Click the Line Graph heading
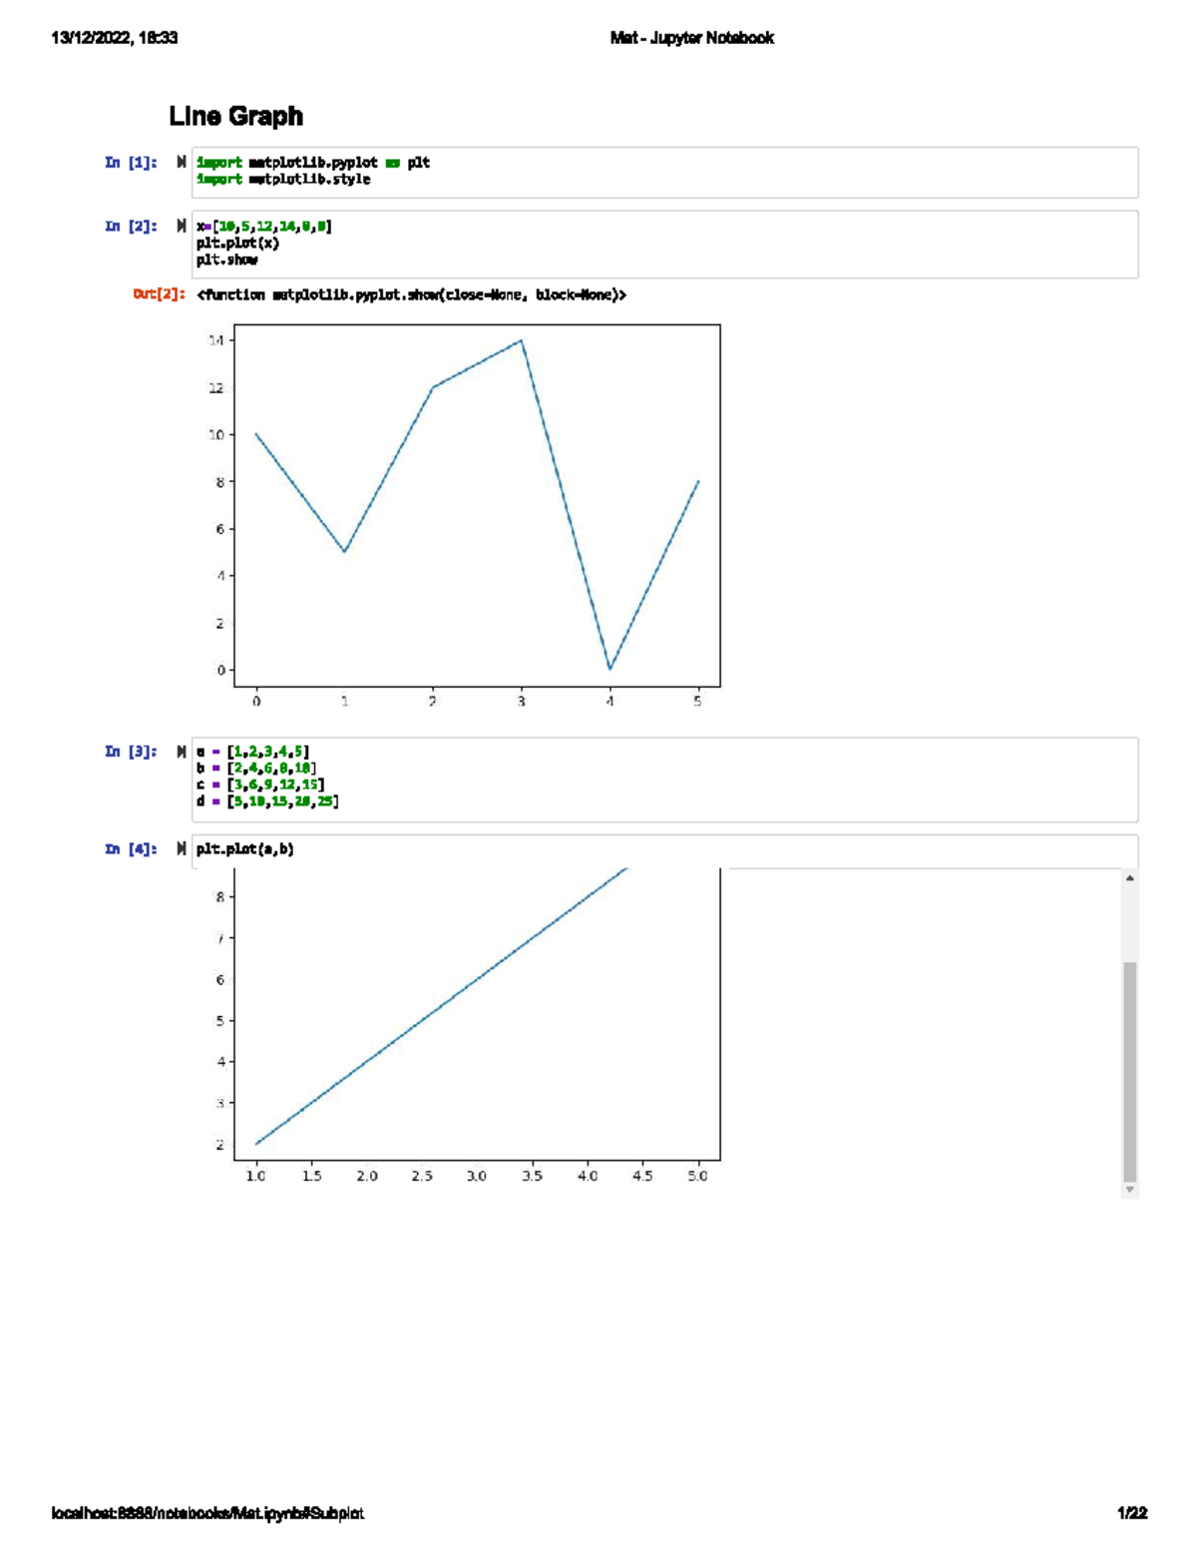The width and height of the screenshot is (1197, 1550). (236, 116)
